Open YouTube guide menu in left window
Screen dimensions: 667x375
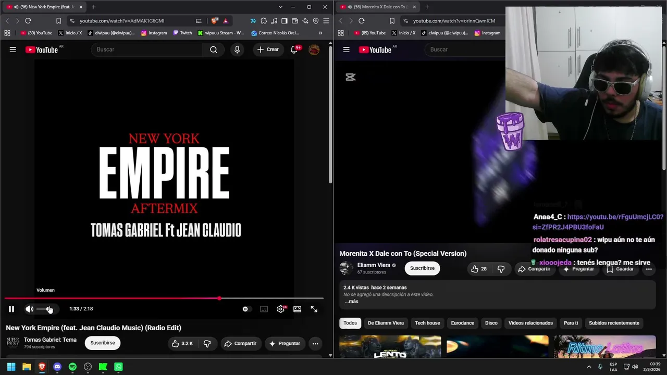[x=13, y=49]
